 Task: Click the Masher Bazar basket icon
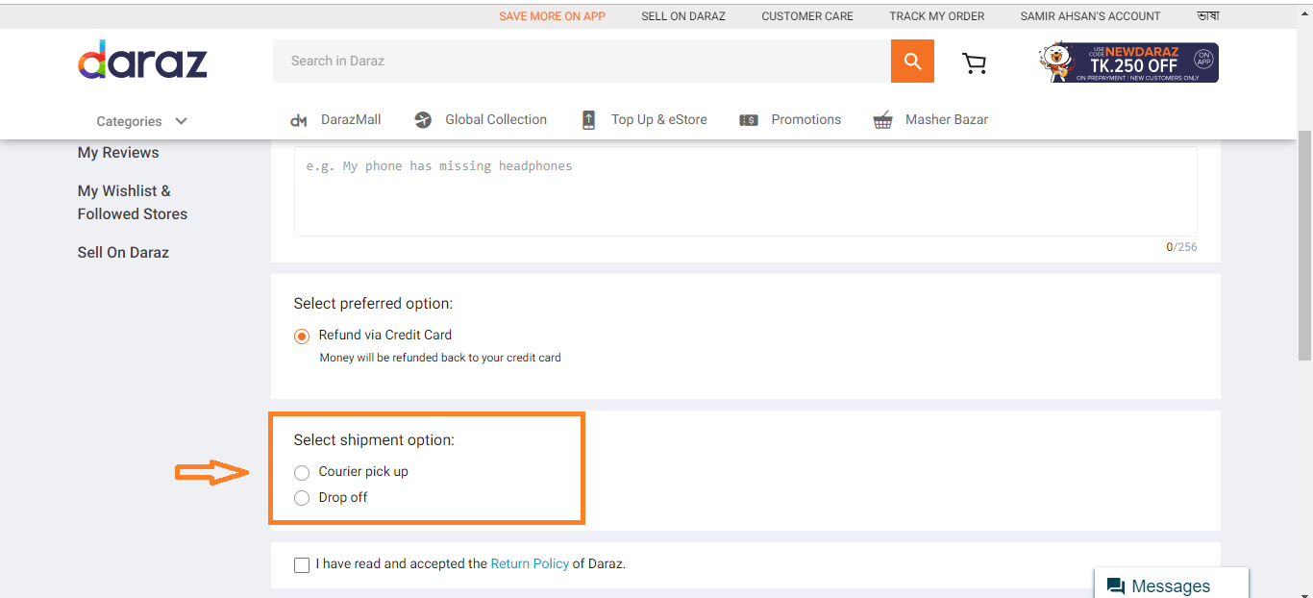point(882,120)
